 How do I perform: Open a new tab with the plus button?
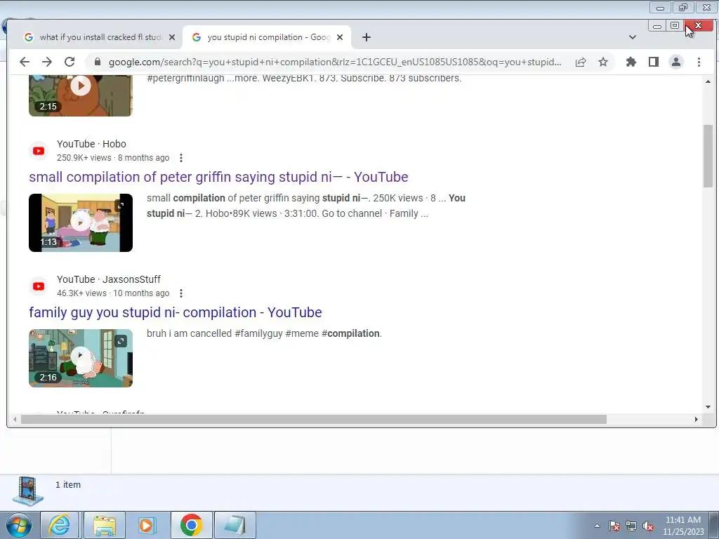pyautogui.click(x=366, y=37)
